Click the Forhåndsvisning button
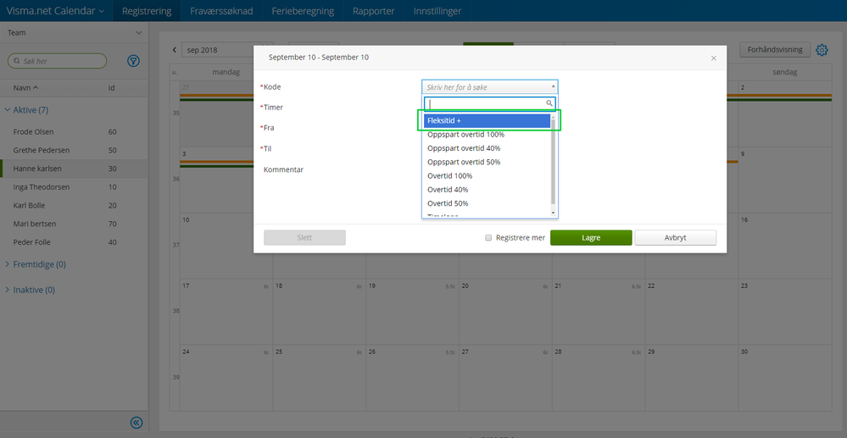The image size is (847, 438). pos(775,50)
